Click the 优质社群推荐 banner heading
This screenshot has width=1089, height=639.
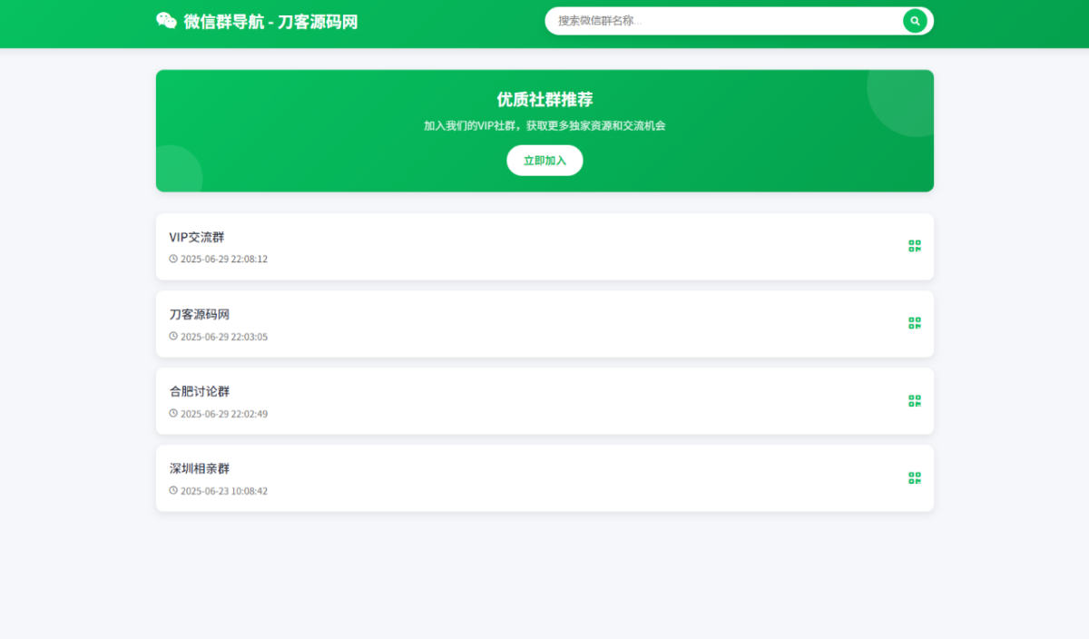coord(544,100)
